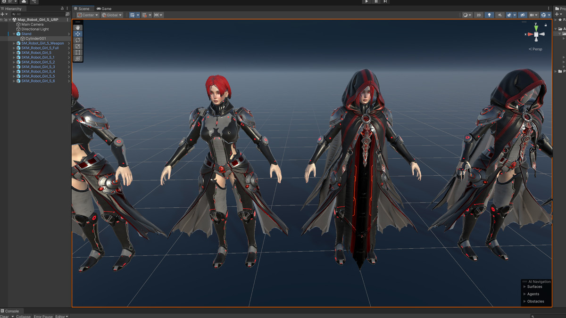Click the cloud services icon
This screenshot has height=318, width=566.
(x=24, y=2)
